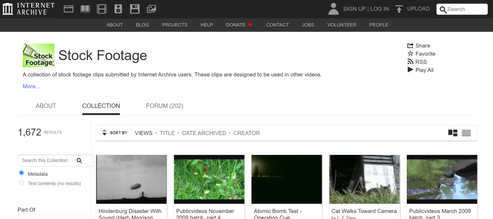Expand description with More... link
493x219 pixels.
[x=31, y=87]
